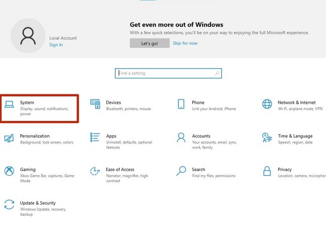326x245 pixels.
Task: Open the Time & Language icon
Action: coord(267,137)
